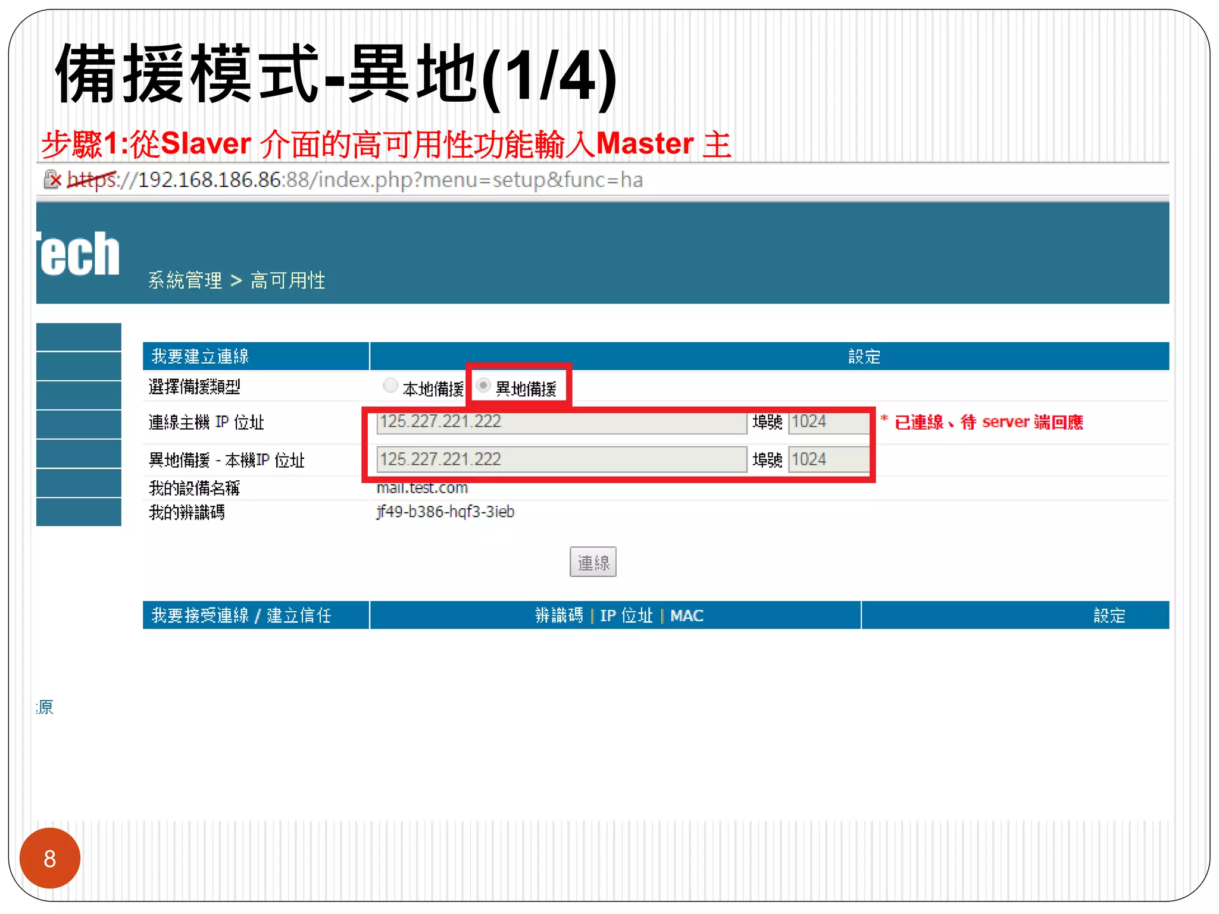Click the 我的設備名稱 label
The height and width of the screenshot is (914, 1219).
pos(194,488)
